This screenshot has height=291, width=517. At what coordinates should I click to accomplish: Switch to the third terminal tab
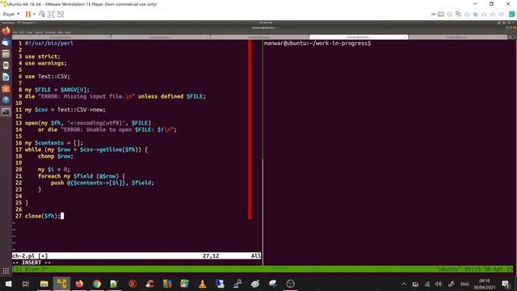coord(259,37)
